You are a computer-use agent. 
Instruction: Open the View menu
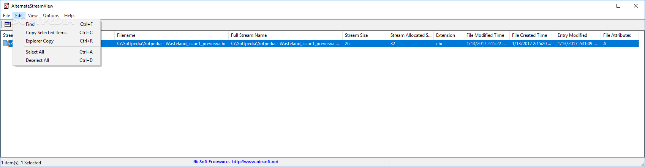(33, 16)
